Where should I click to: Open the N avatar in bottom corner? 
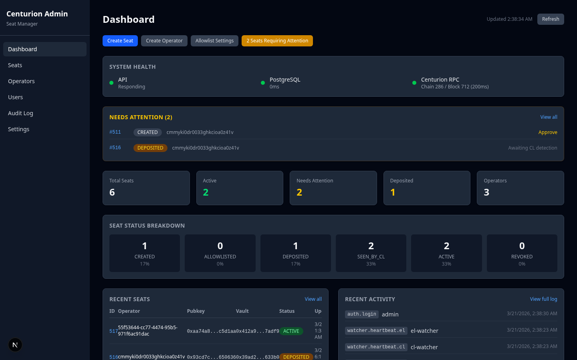15,344
